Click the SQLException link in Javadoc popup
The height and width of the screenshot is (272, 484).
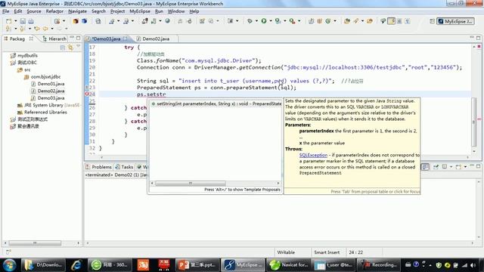[x=313, y=155]
